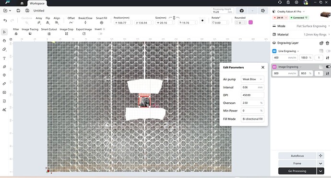Screen dimensions: 331x178
Task: Apply the Filter image tool
Action: click(x=16, y=32)
